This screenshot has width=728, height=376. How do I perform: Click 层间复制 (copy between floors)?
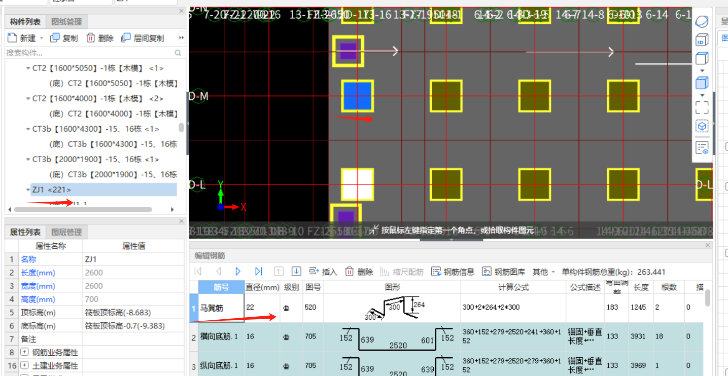tap(143, 38)
